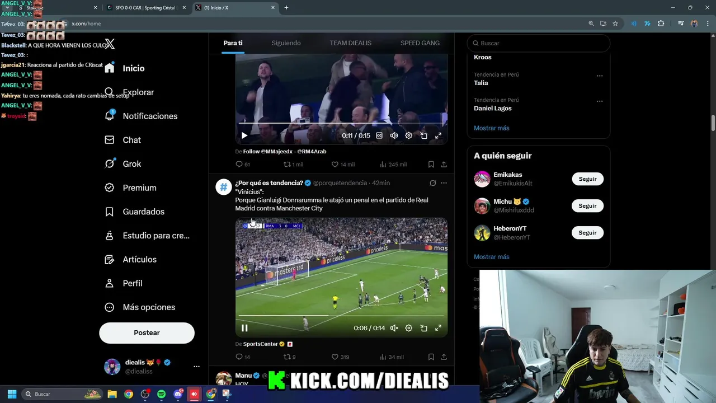Follow HeberonYT with Seguir button

587,233
